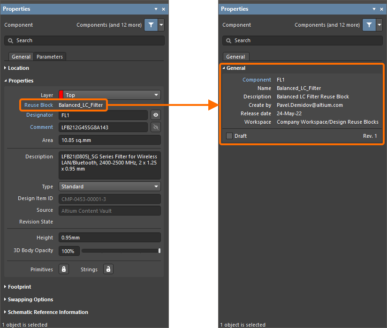
Task: Open the Layer dropdown set to Top
Action: tap(109, 95)
